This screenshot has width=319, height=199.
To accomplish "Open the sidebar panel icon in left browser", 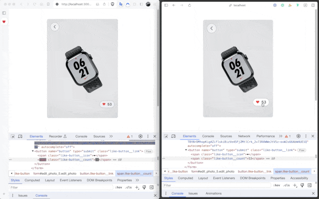I will tap(4, 13).
